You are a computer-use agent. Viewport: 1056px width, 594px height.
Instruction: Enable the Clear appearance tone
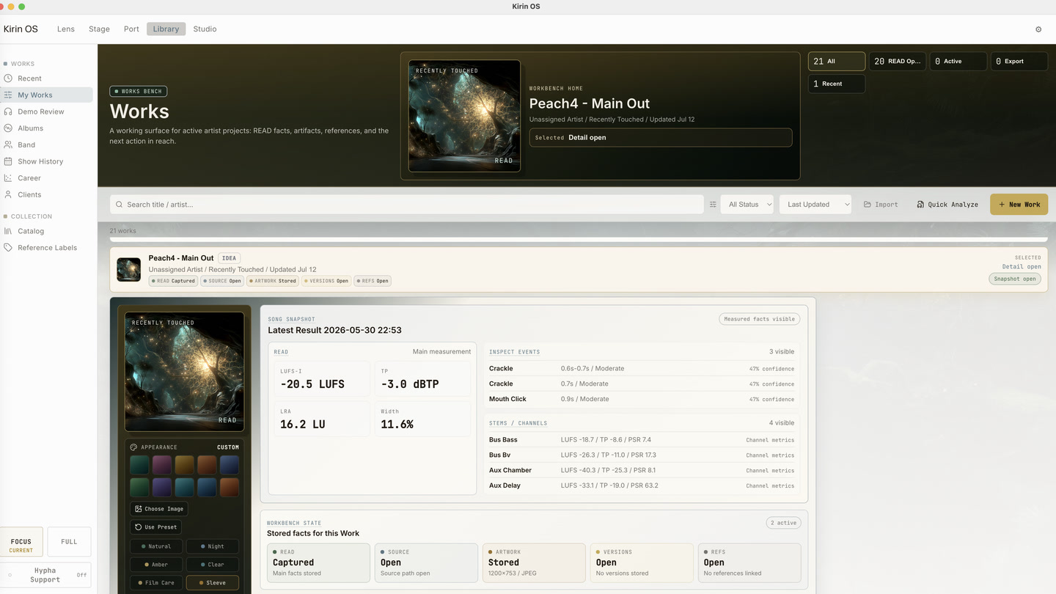coord(212,565)
